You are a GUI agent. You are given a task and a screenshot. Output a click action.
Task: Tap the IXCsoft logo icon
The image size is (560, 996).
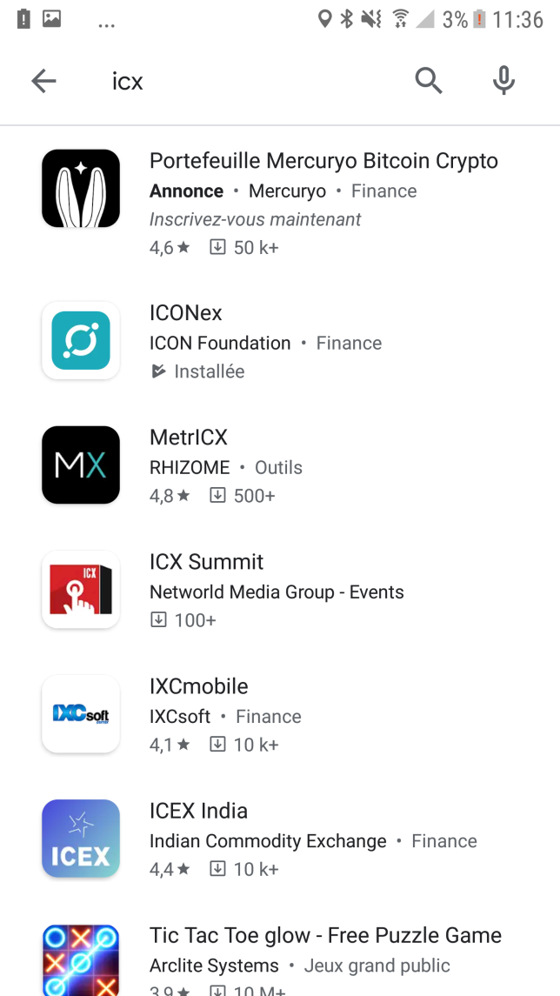coord(81,714)
